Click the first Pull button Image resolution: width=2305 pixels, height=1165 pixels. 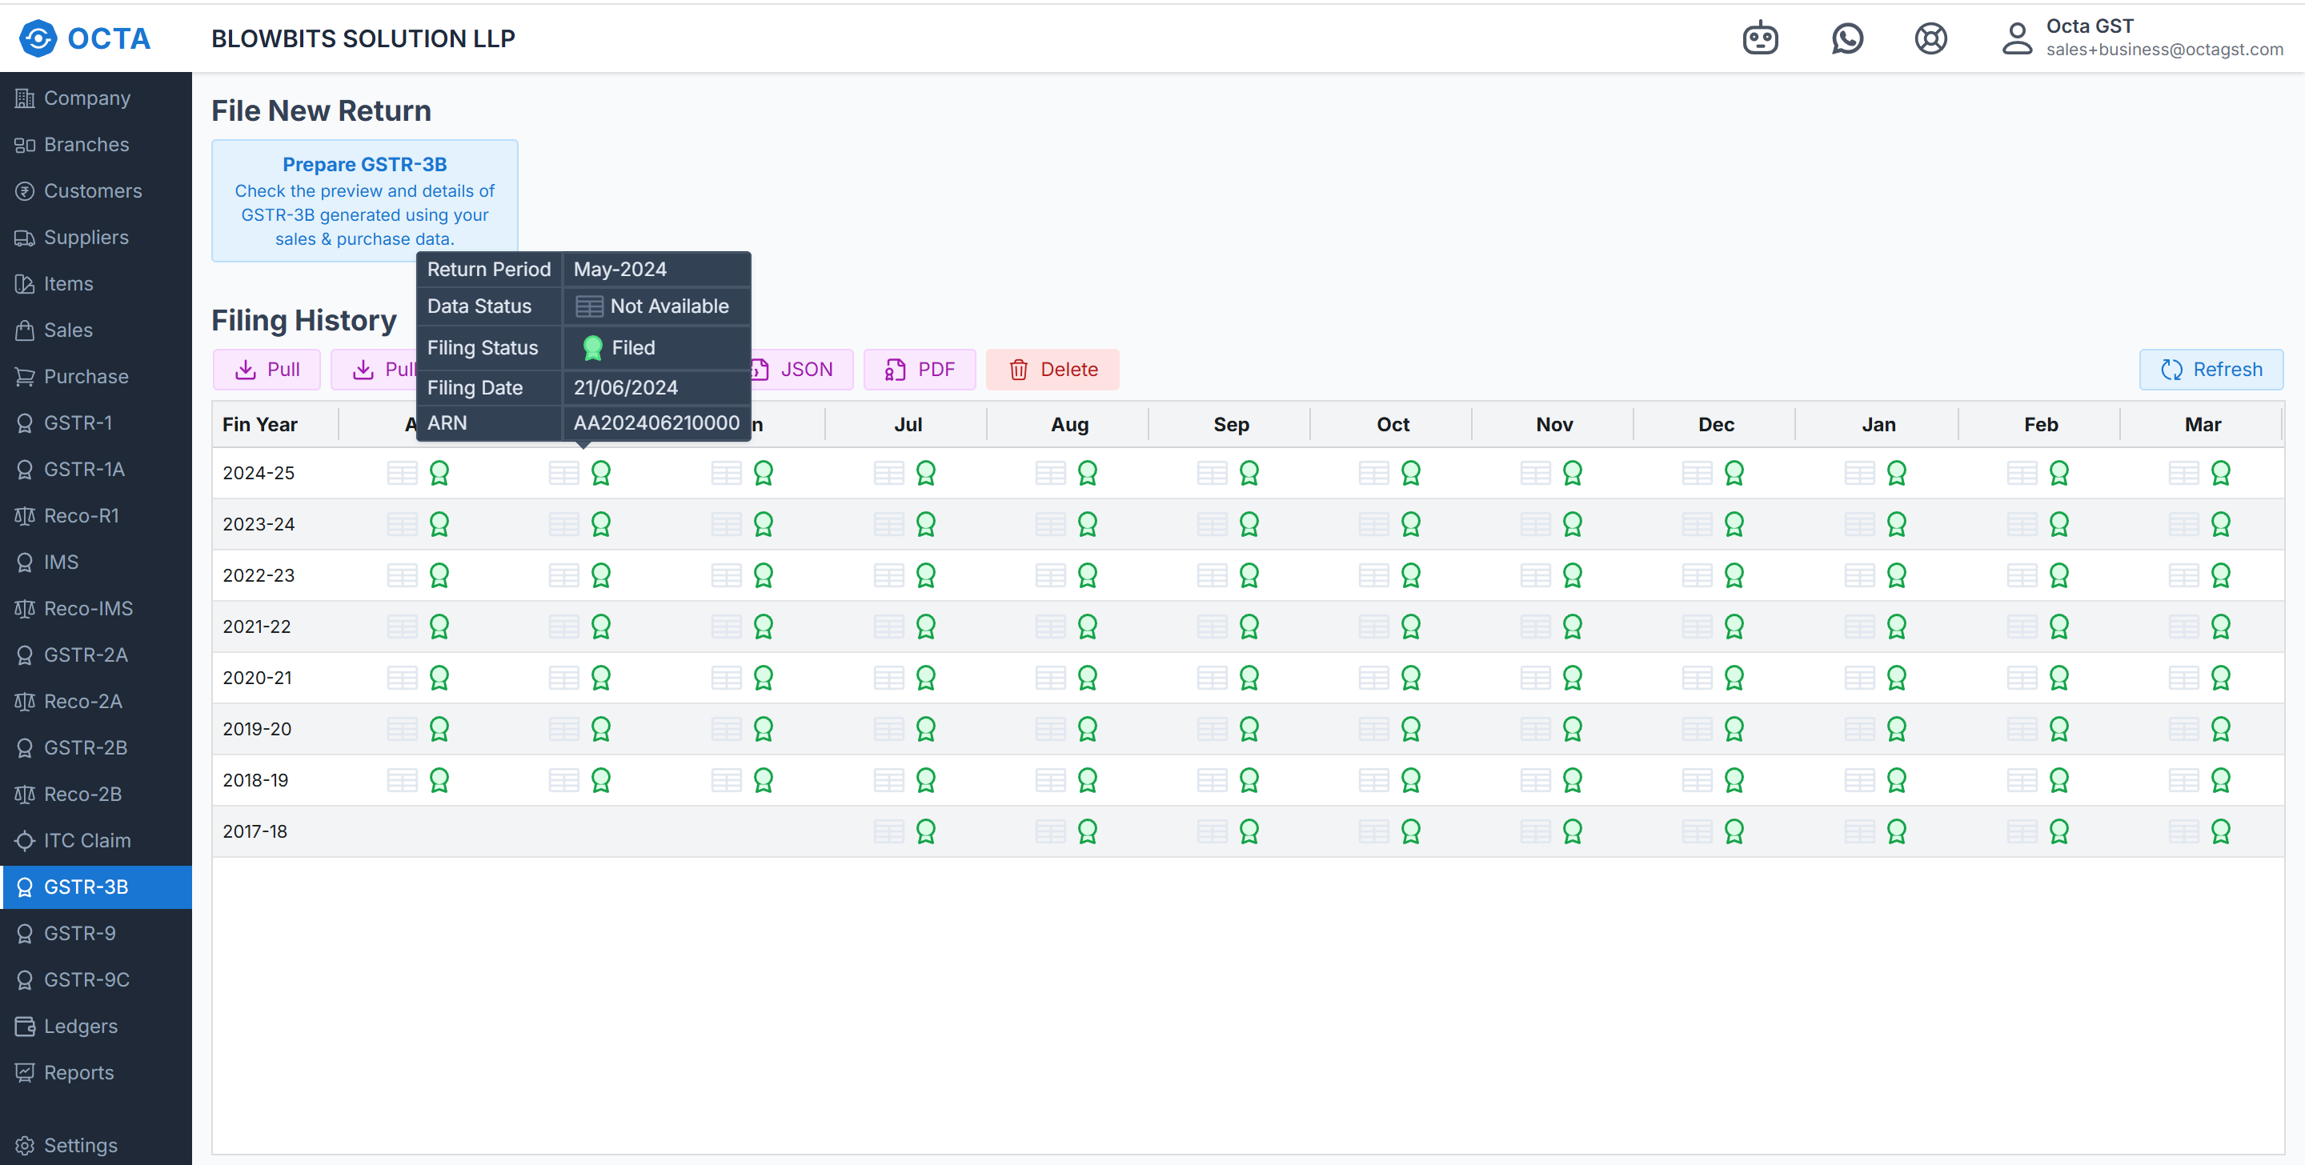(x=267, y=370)
